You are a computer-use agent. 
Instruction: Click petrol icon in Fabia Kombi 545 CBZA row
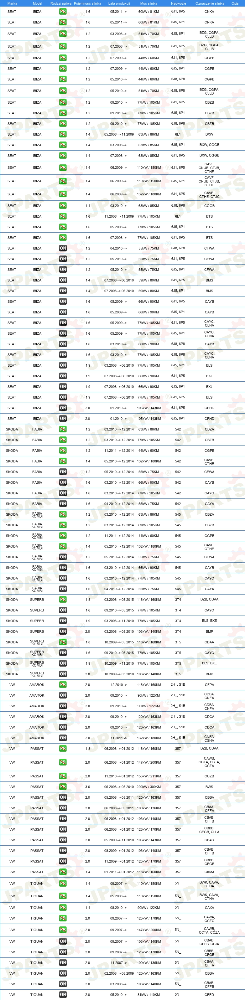[63, 514]
